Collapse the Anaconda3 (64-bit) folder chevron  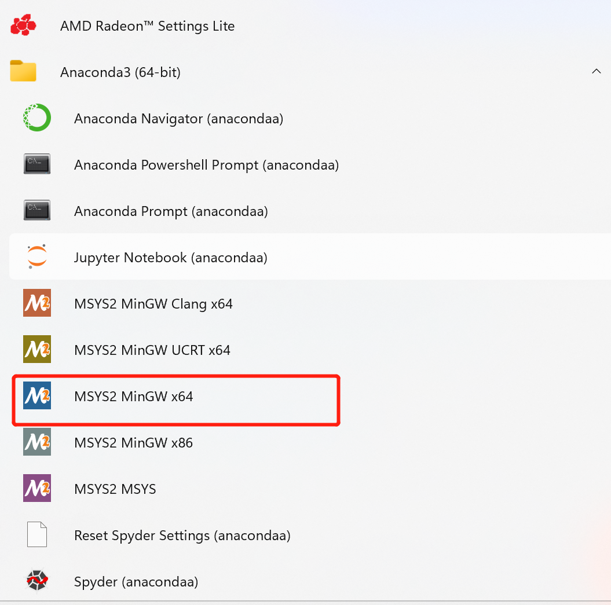click(x=596, y=71)
